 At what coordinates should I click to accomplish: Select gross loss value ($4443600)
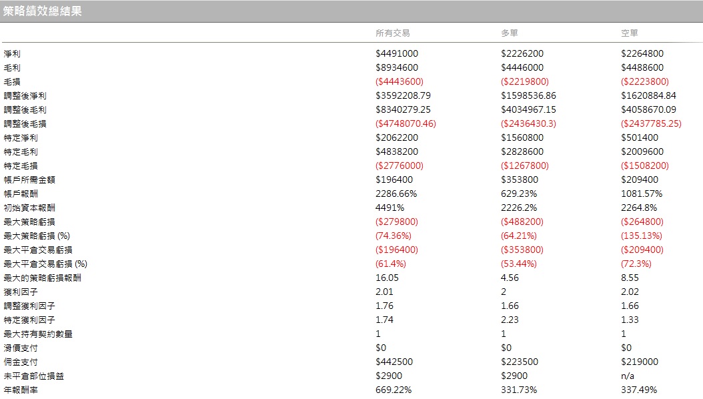point(400,81)
